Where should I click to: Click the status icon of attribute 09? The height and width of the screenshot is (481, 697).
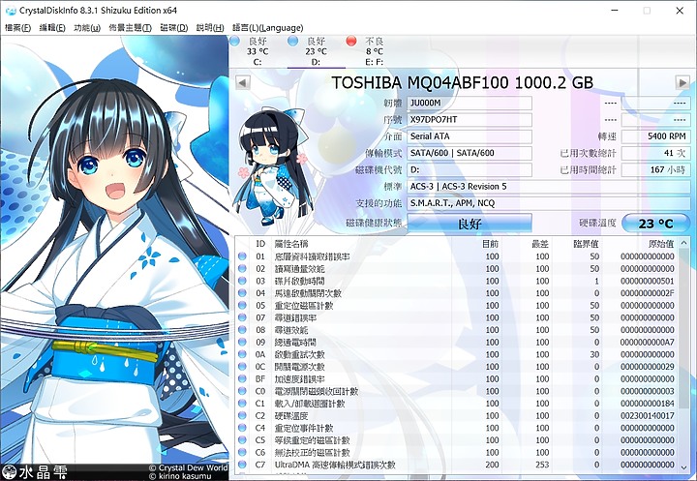tap(242, 343)
